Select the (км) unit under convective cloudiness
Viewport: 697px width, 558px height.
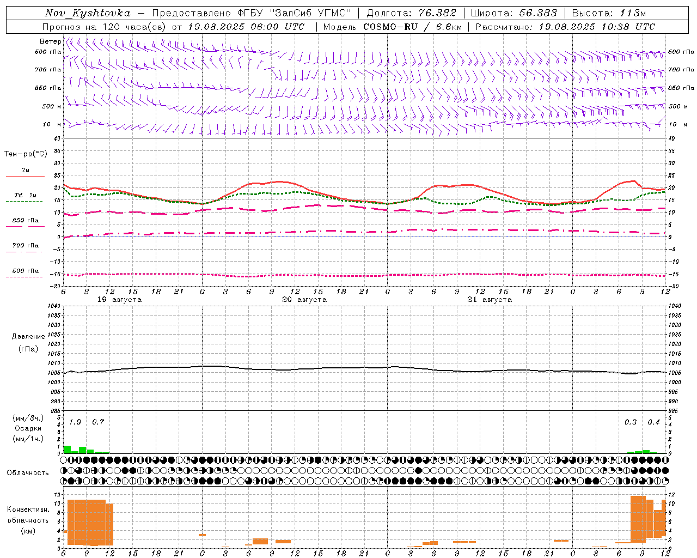tap(28, 530)
